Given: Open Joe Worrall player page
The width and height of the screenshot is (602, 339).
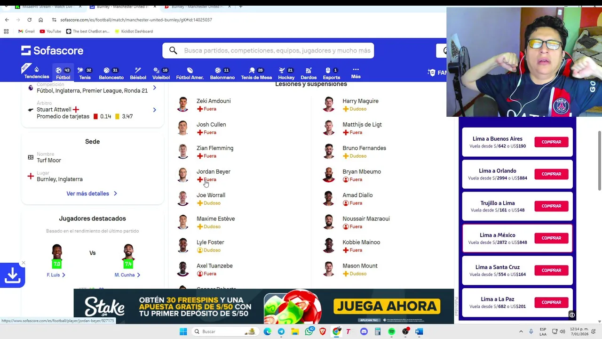Looking at the screenshot, I should tap(211, 195).
